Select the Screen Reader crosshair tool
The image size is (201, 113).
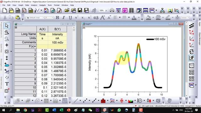coord(7,45)
